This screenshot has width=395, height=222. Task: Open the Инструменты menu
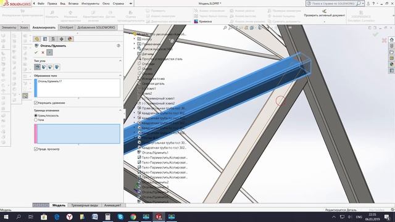[x=91, y=4]
